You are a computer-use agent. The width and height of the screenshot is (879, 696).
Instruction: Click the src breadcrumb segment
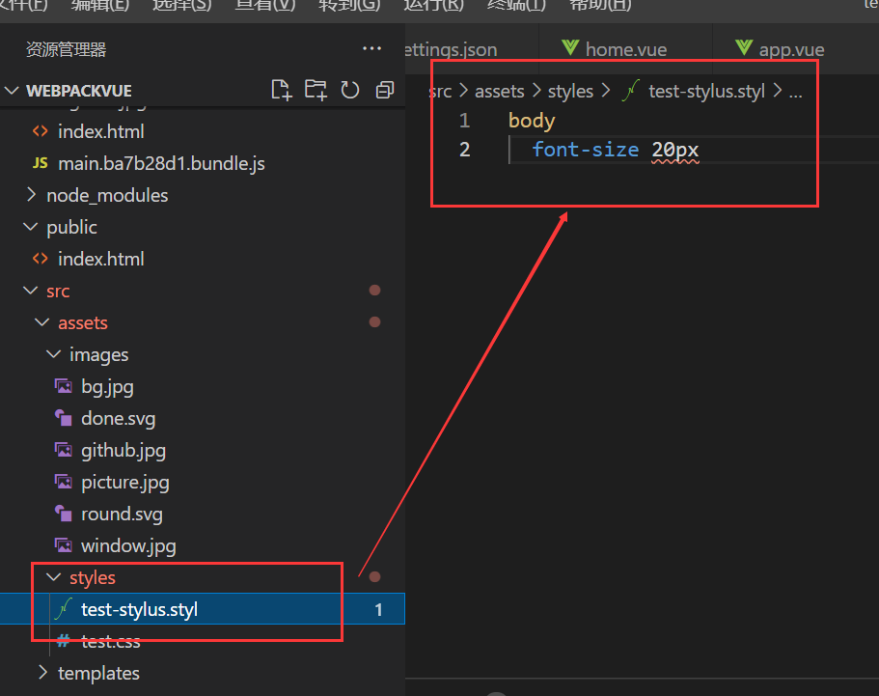coord(441,91)
